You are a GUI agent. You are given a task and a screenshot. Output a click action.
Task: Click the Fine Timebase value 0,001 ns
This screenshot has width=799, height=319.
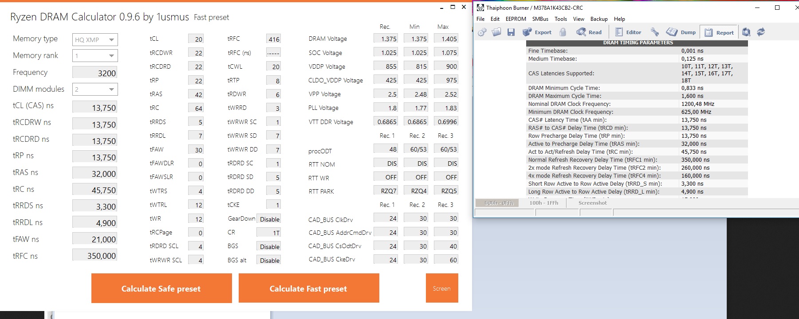coord(692,51)
